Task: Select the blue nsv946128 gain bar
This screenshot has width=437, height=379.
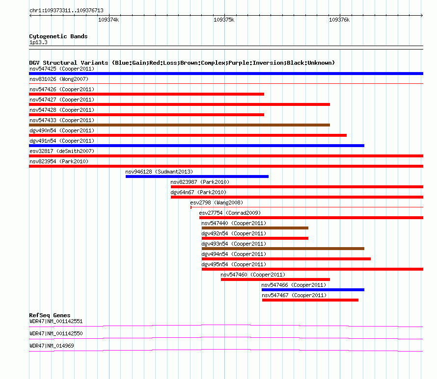Action: pyautogui.click(x=197, y=177)
